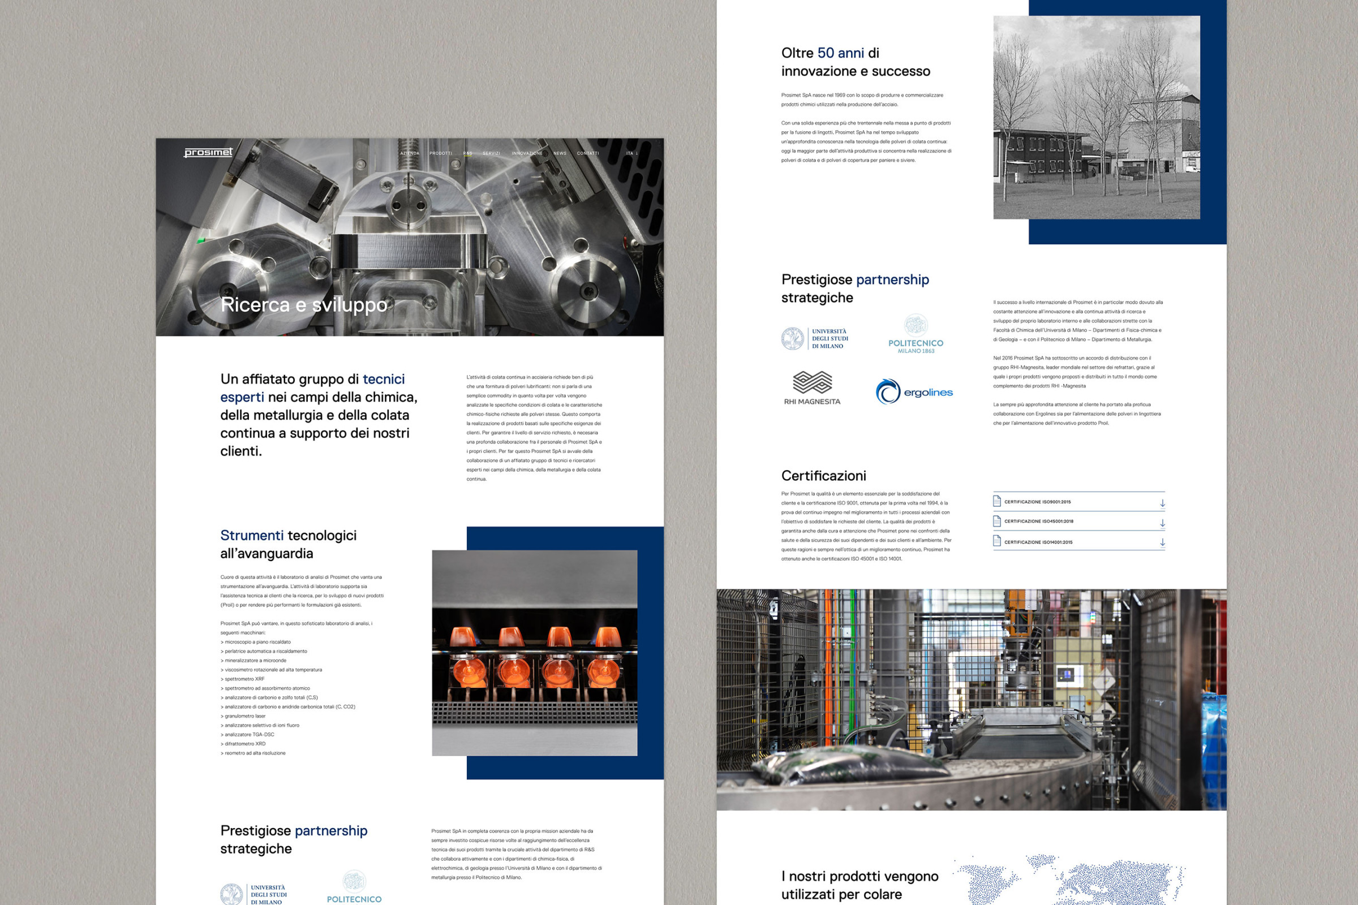Click Università degli Studi di Milano logo on right page
Screen dimensions: 1358x905
pos(815,339)
